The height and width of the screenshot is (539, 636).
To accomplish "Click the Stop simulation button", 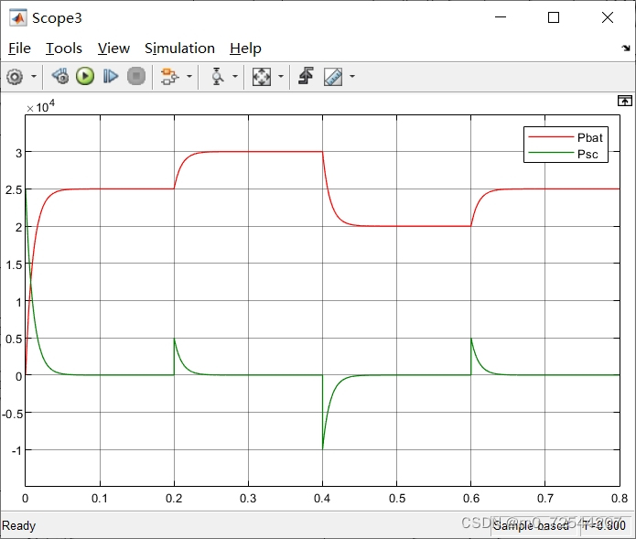I will 136,76.
